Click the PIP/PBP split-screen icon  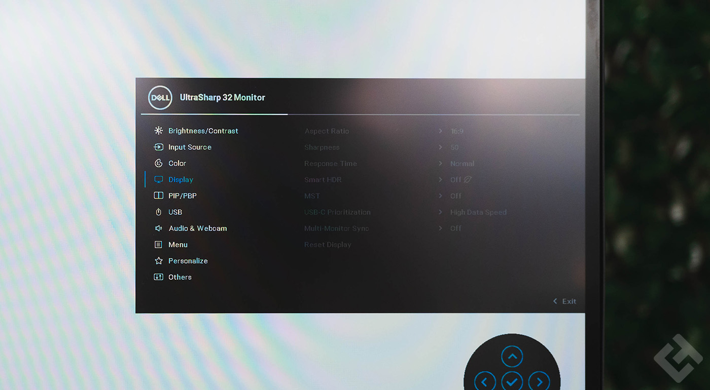point(159,196)
